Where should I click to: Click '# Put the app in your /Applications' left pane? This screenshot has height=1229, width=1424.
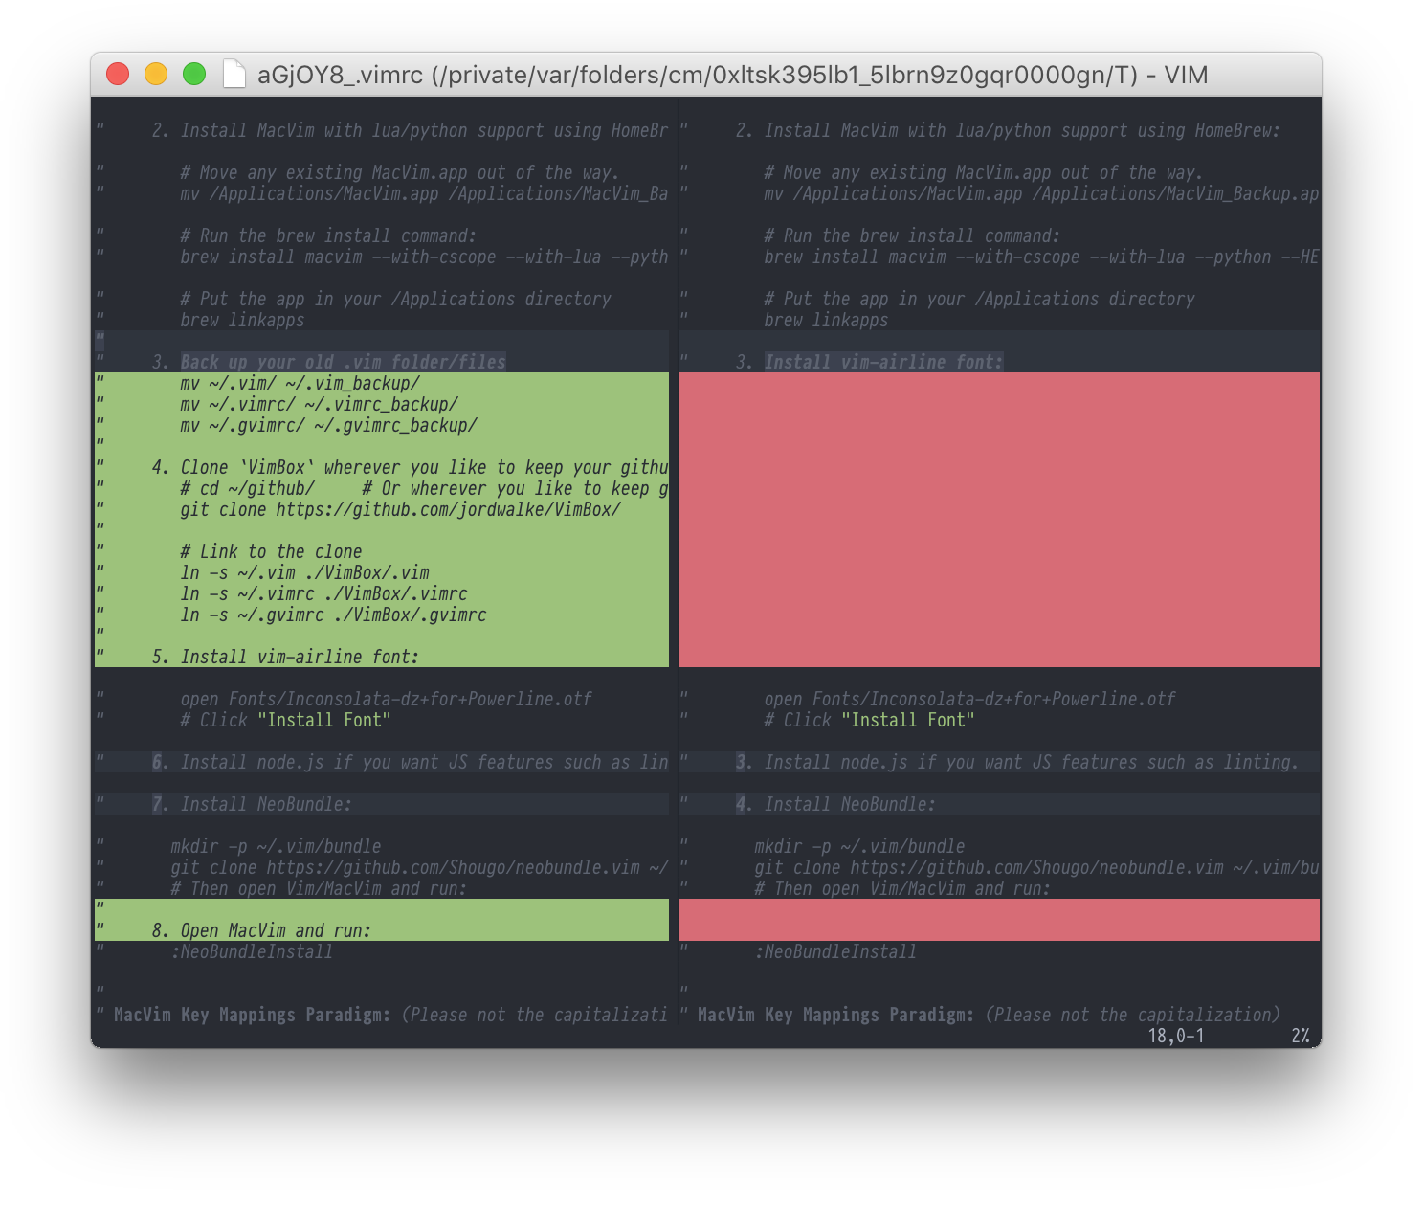(x=395, y=299)
